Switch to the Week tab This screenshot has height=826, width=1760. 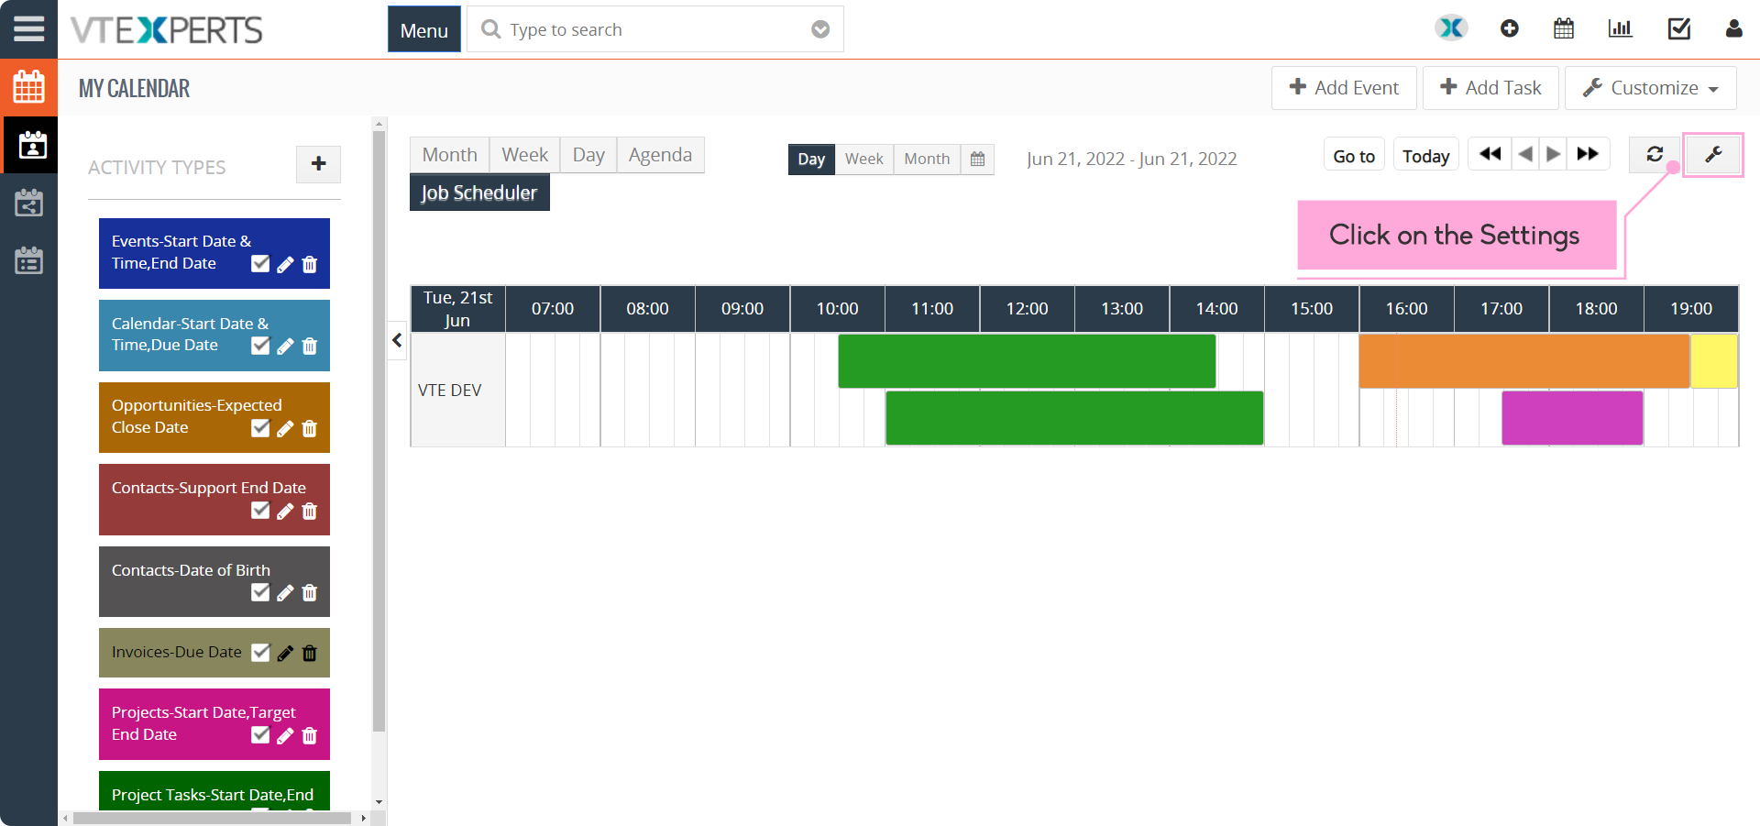coord(524,155)
